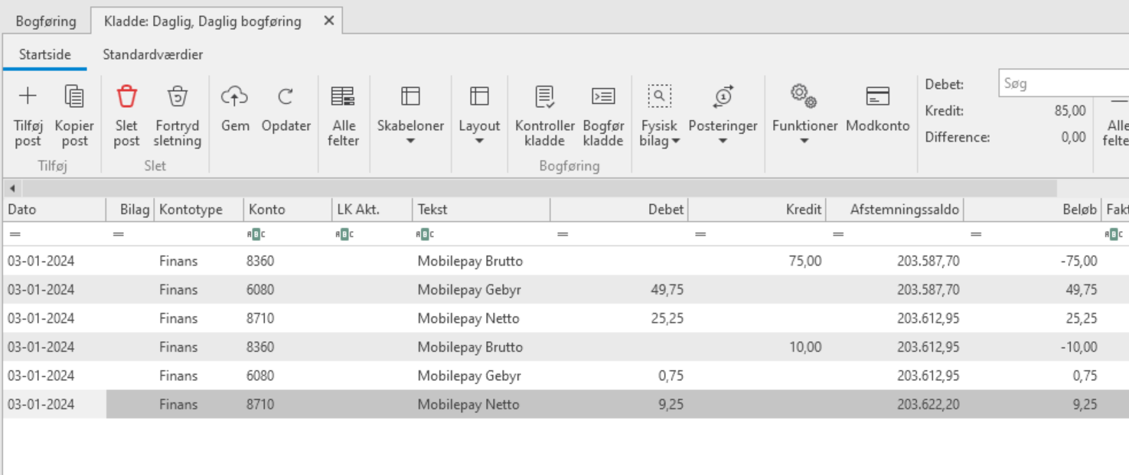
Task: Click the Søg search field
Action: [x=1063, y=83]
